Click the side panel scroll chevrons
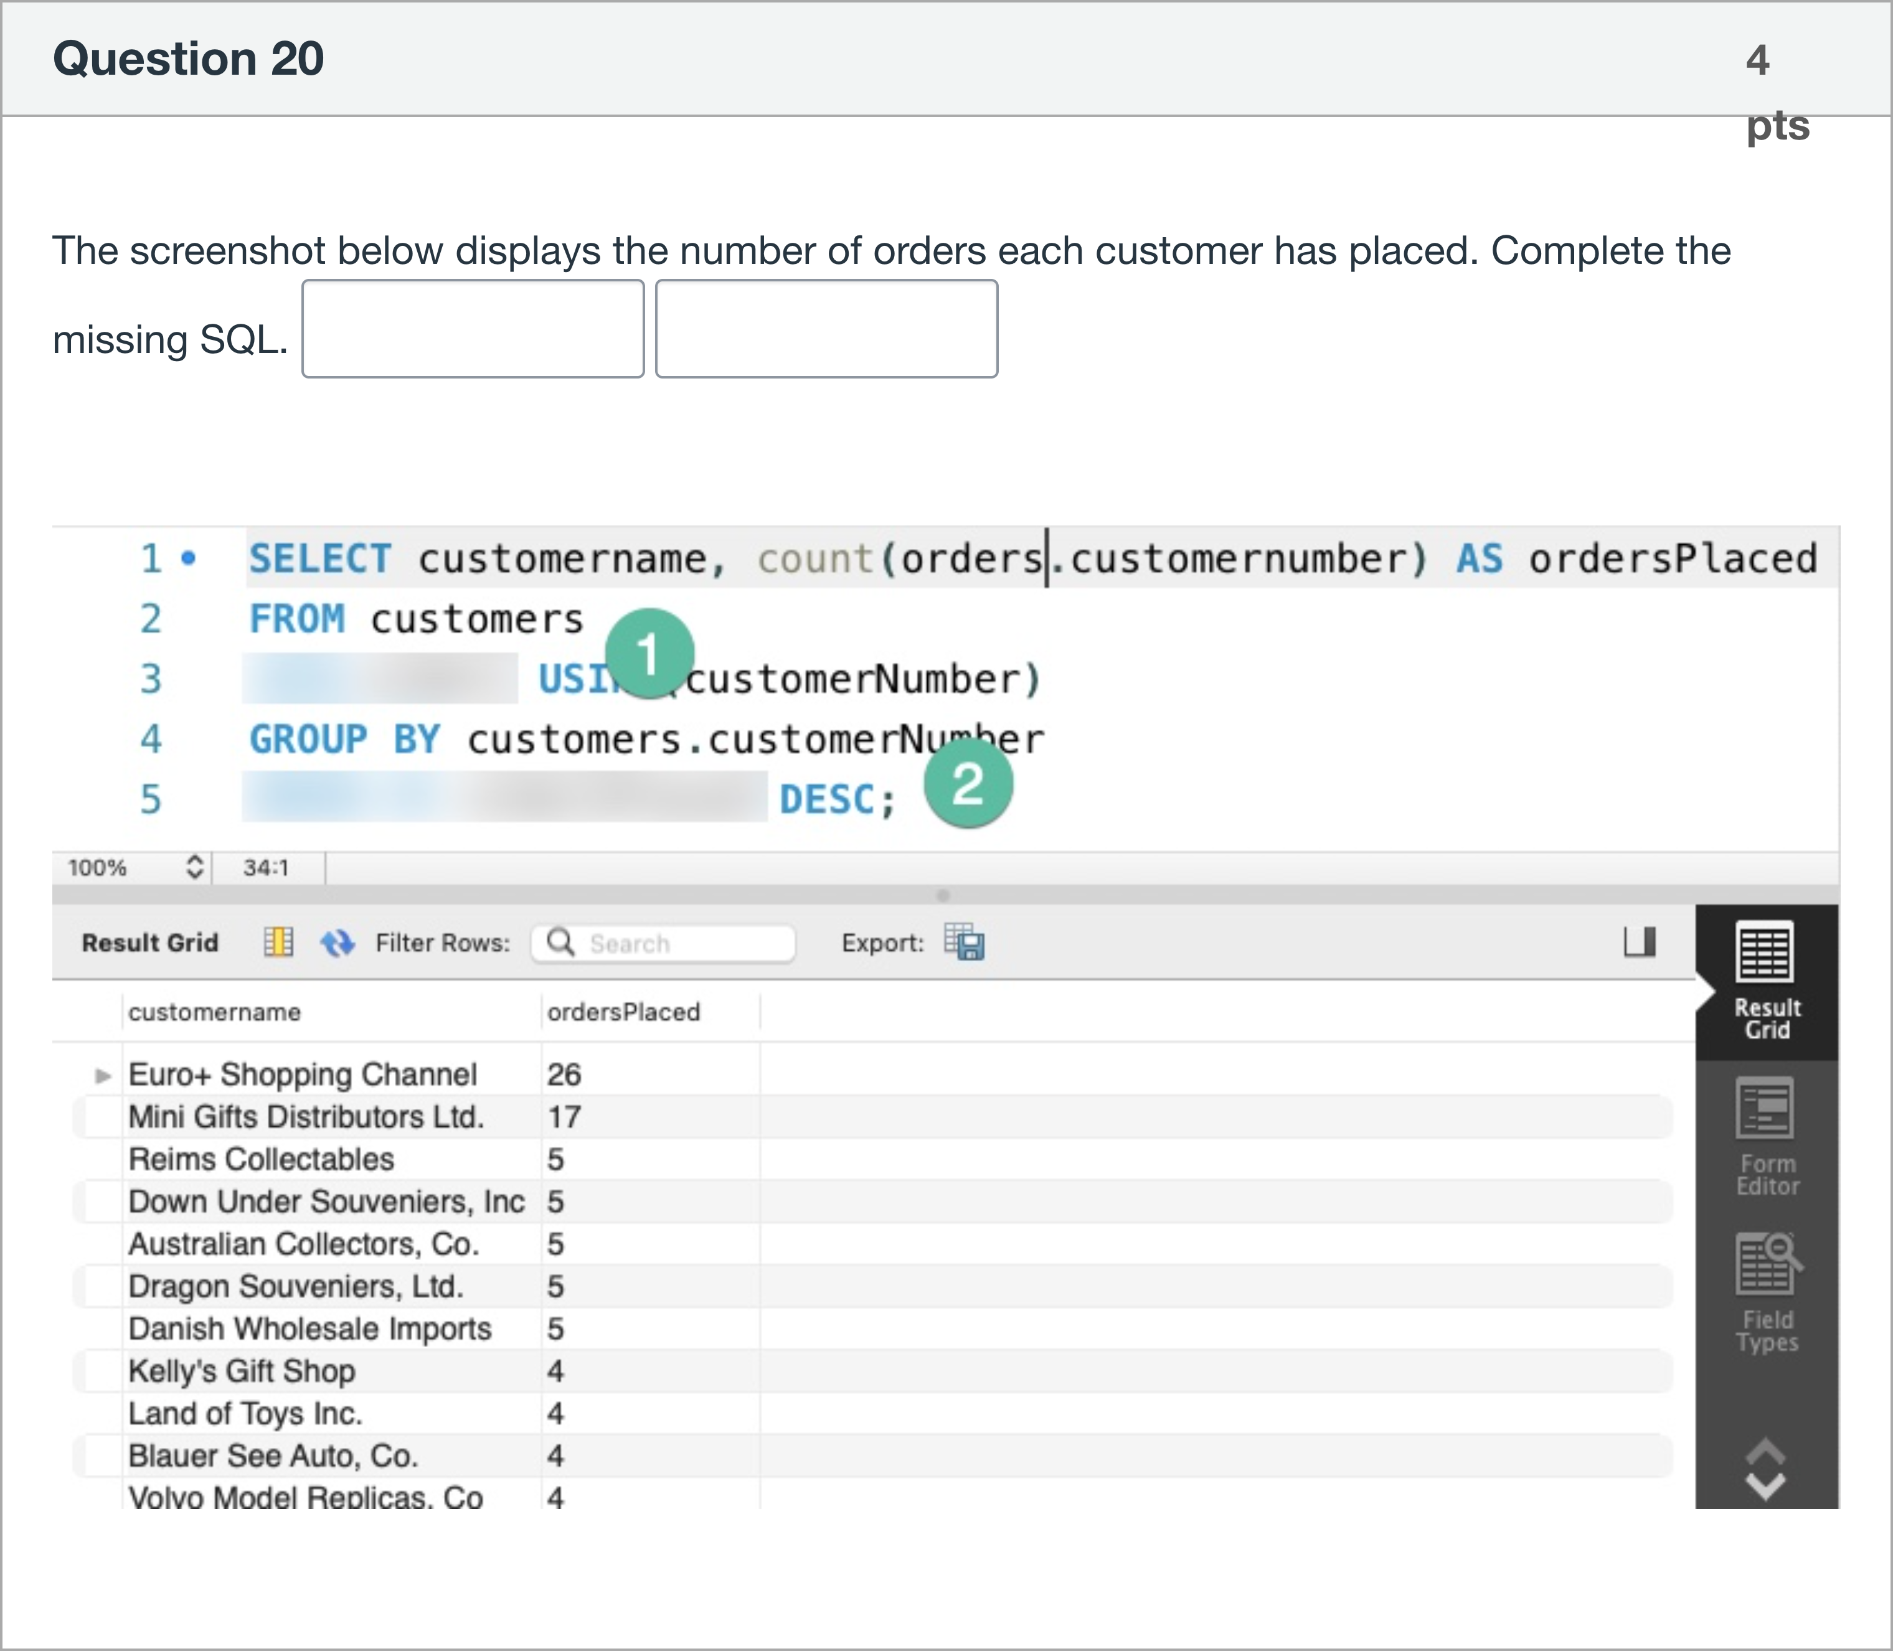 1765,1469
